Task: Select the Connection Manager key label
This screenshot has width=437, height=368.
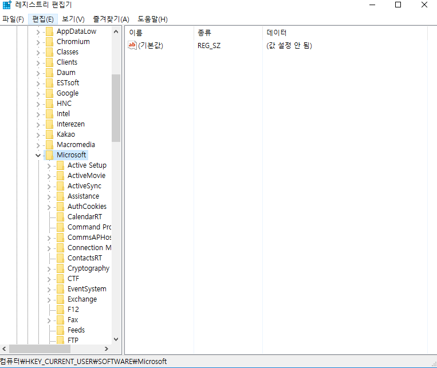Action: pos(89,248)
